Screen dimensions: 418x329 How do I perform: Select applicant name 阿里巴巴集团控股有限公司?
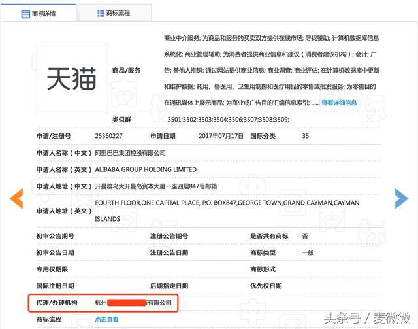[131, 153]
